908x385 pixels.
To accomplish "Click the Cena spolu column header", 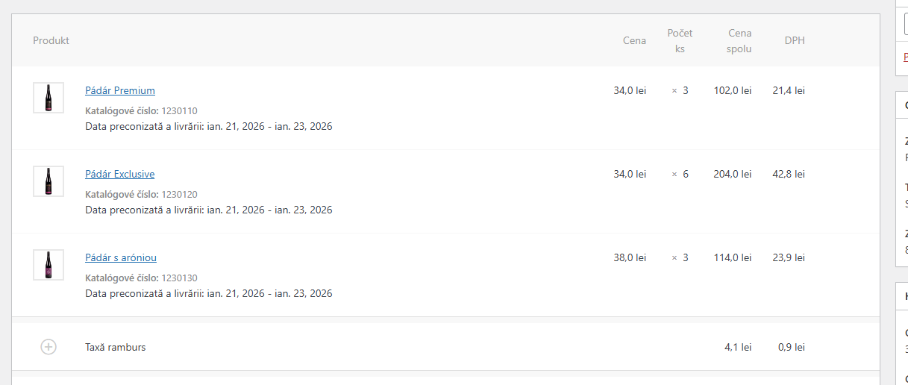I will (739, 41).
